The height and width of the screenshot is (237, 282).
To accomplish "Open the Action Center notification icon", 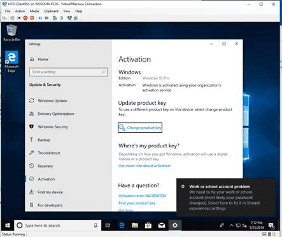I will (x=271, y=226).
